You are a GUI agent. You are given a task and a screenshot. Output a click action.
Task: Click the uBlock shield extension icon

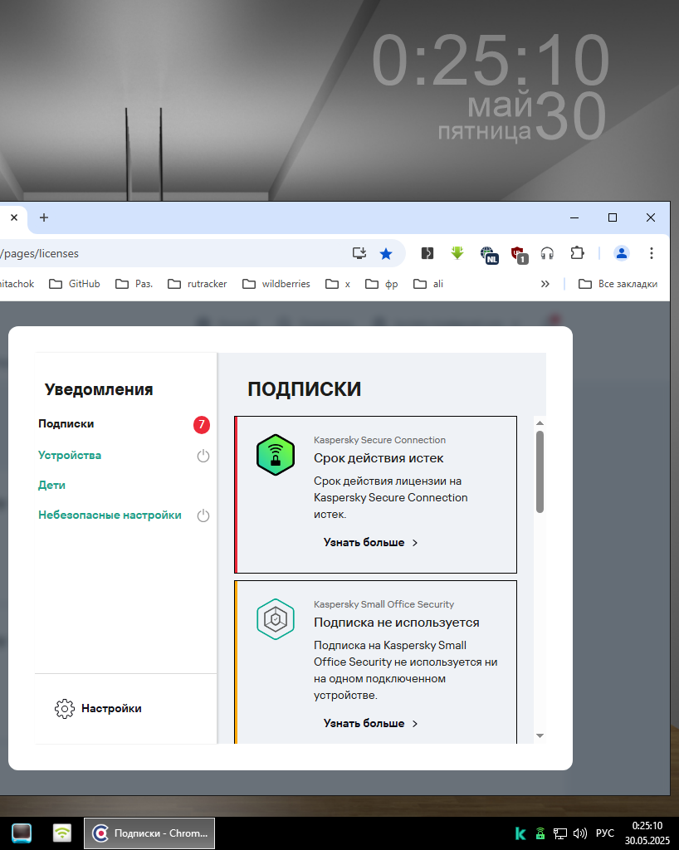(x=519, y=254)
